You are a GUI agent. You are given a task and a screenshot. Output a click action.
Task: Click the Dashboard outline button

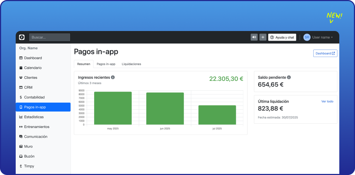coord(325,53)
